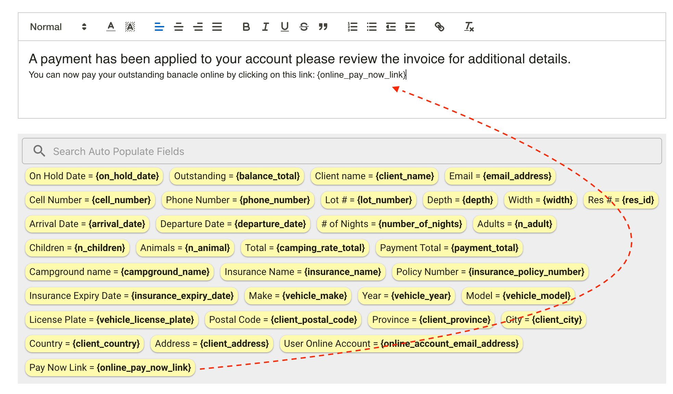Image resolution: width=673 pixels, height=394 pixels.
Task: Insert the # of Nights field
Action: click(392, 224)
